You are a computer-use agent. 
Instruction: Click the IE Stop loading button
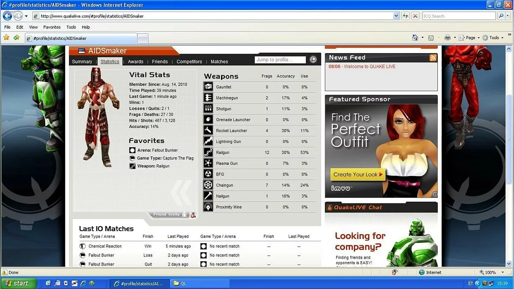click(415, 16)
